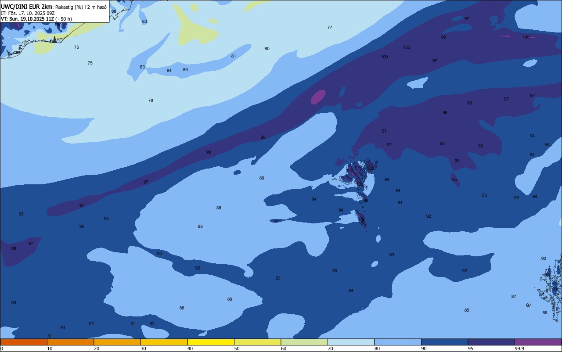Viewport: 562px width, 352px height.
Task: Click the 50–60 yellow-green legend segment
Action: coord(258,342)
